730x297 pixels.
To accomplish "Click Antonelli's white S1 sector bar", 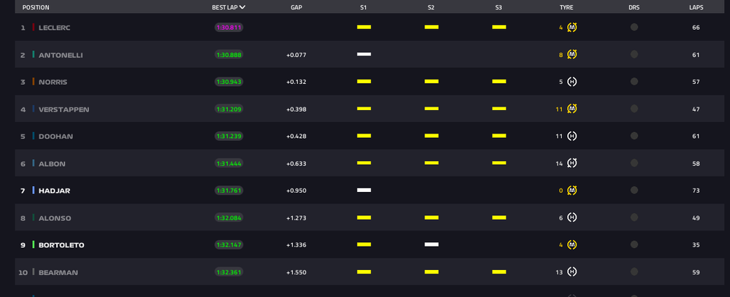I will coord(364,55).
